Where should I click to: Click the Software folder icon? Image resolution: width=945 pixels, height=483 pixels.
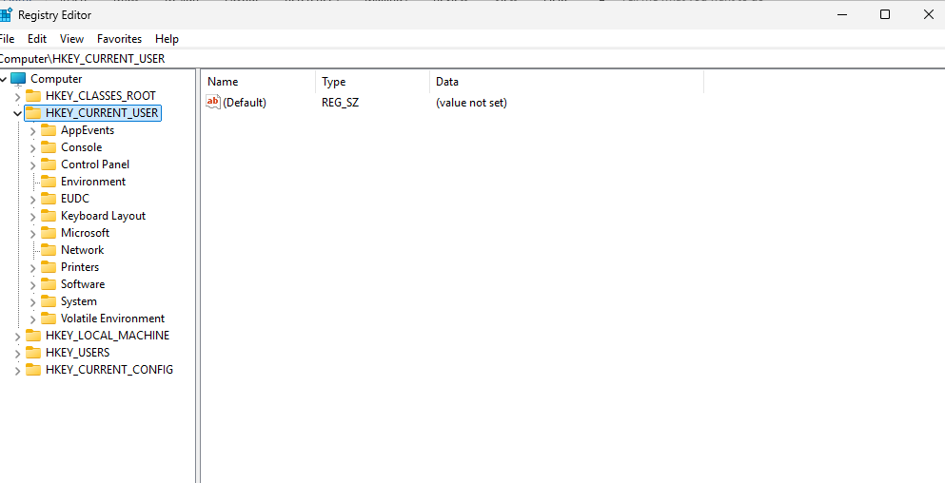[49, 284]
